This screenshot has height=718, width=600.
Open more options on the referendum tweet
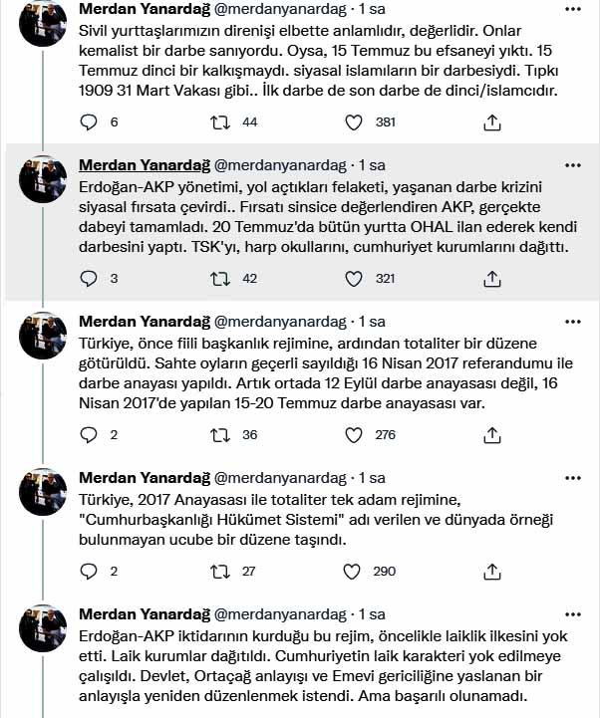point(573,322)
